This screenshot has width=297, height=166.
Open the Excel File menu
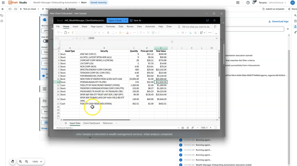click(x=58, y=26)
